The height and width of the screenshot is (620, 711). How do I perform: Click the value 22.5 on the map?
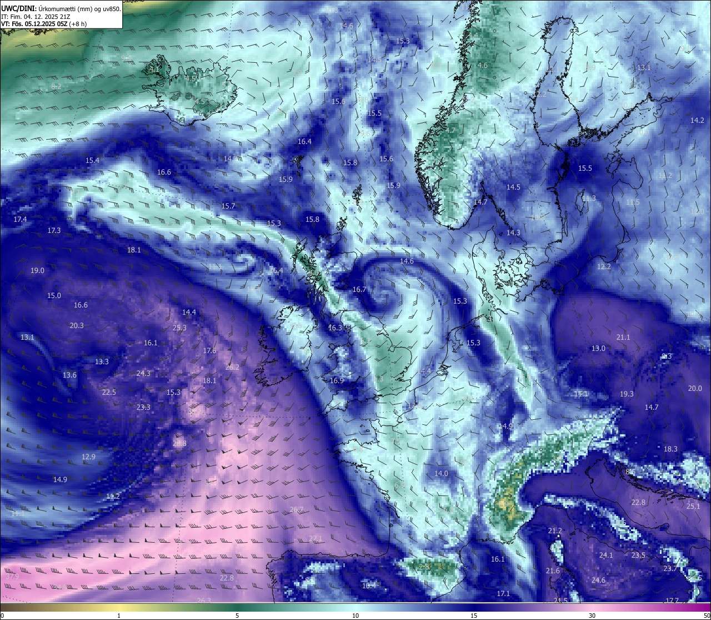[109, 392]
